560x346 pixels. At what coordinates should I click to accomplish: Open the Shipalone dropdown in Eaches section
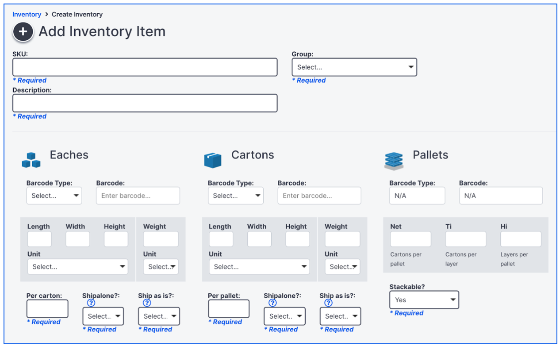[103, 316]
